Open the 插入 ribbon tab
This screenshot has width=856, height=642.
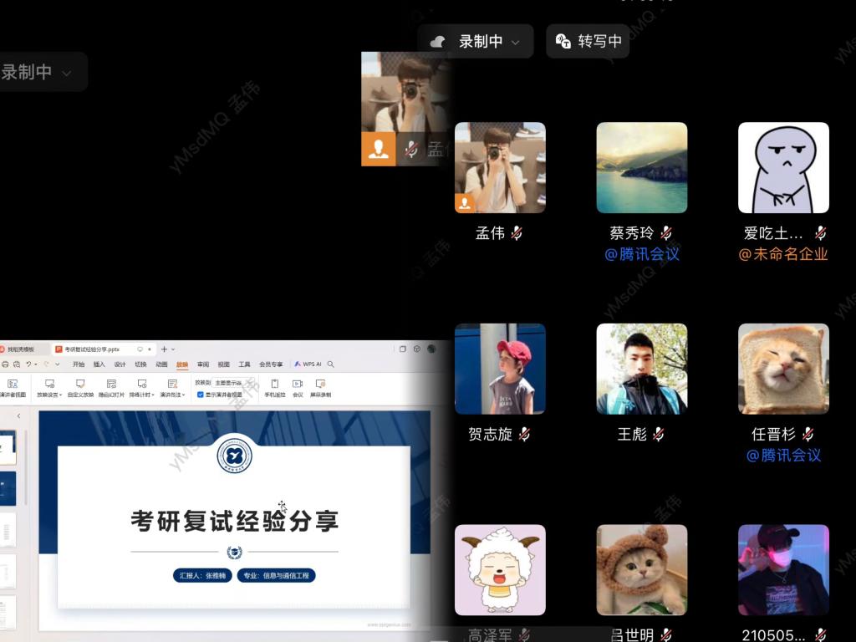99,364
